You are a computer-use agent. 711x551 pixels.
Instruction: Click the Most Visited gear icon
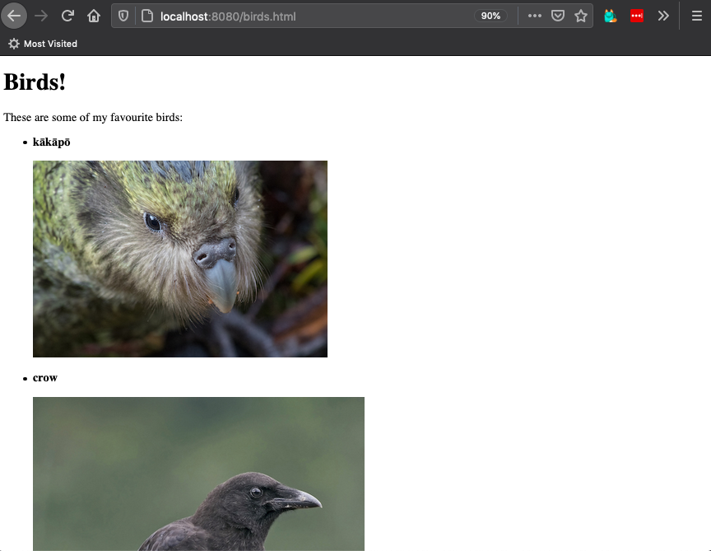pos(14,44)
